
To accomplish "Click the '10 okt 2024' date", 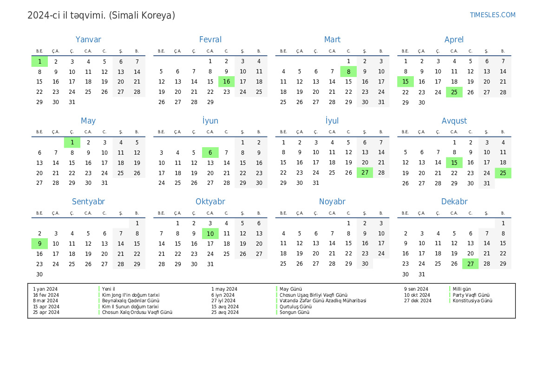I will [x=417, y=295].
